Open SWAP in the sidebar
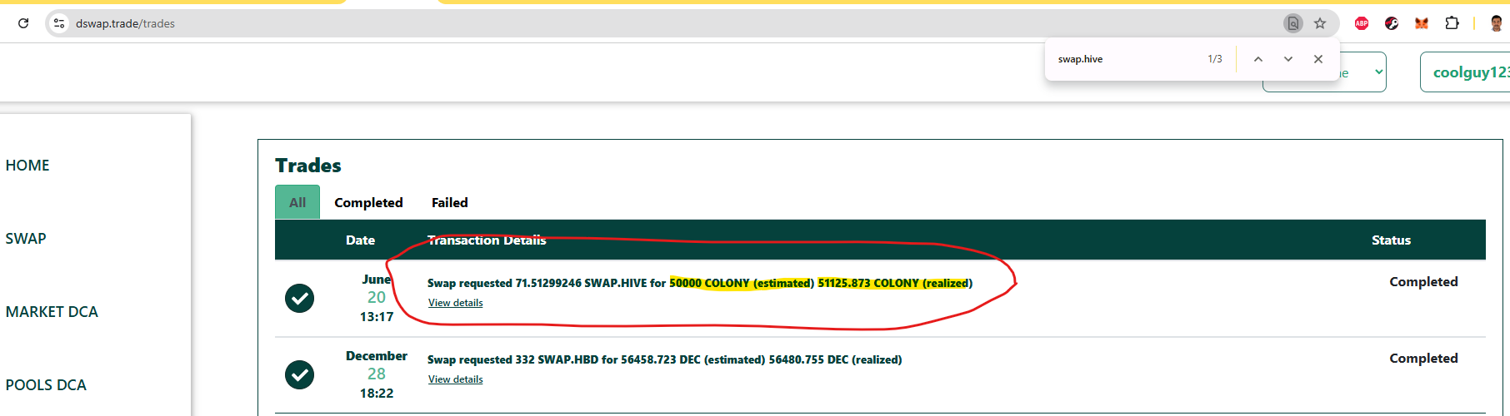The image size is (1510, 416). click(26, 239)
